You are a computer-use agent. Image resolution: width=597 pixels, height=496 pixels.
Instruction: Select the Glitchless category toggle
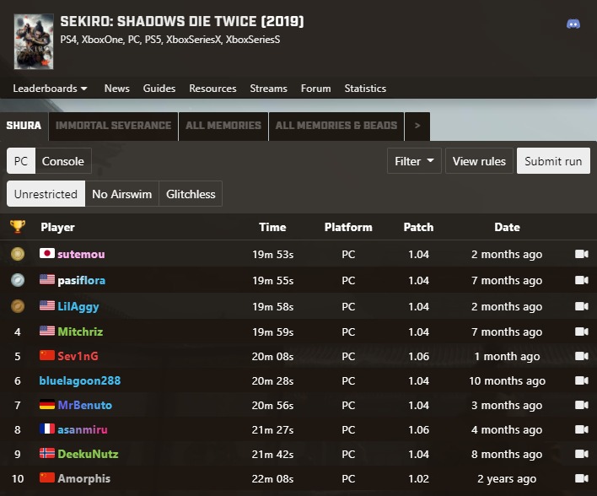tap(191, 194)
